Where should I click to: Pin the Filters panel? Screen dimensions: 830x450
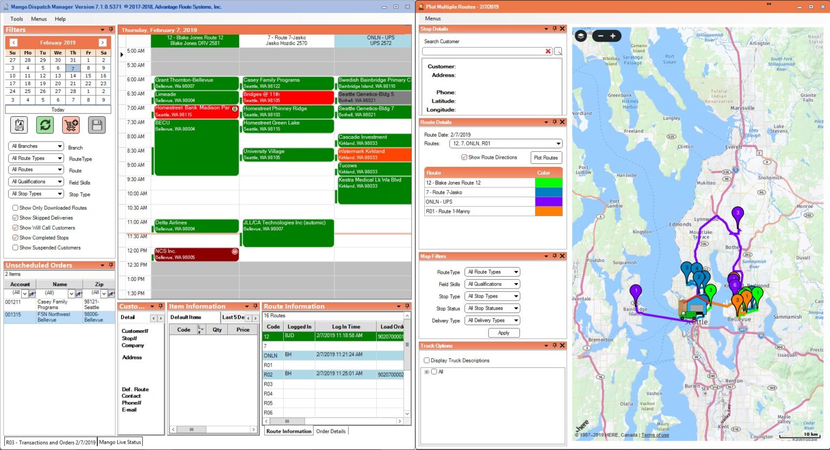[x=111, y=30]
